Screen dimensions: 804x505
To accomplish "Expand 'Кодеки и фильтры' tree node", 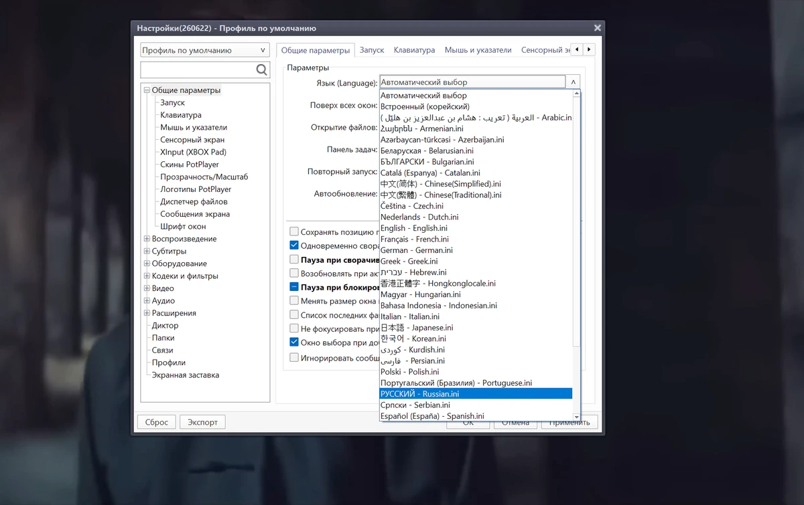I will point(147,276).
